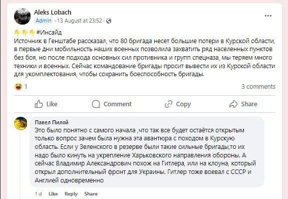The width and height of the screenshot is (288, 199).
Task: Click the chain-link Copy icon
Action: pyautogui.click(x=168, y=104)
